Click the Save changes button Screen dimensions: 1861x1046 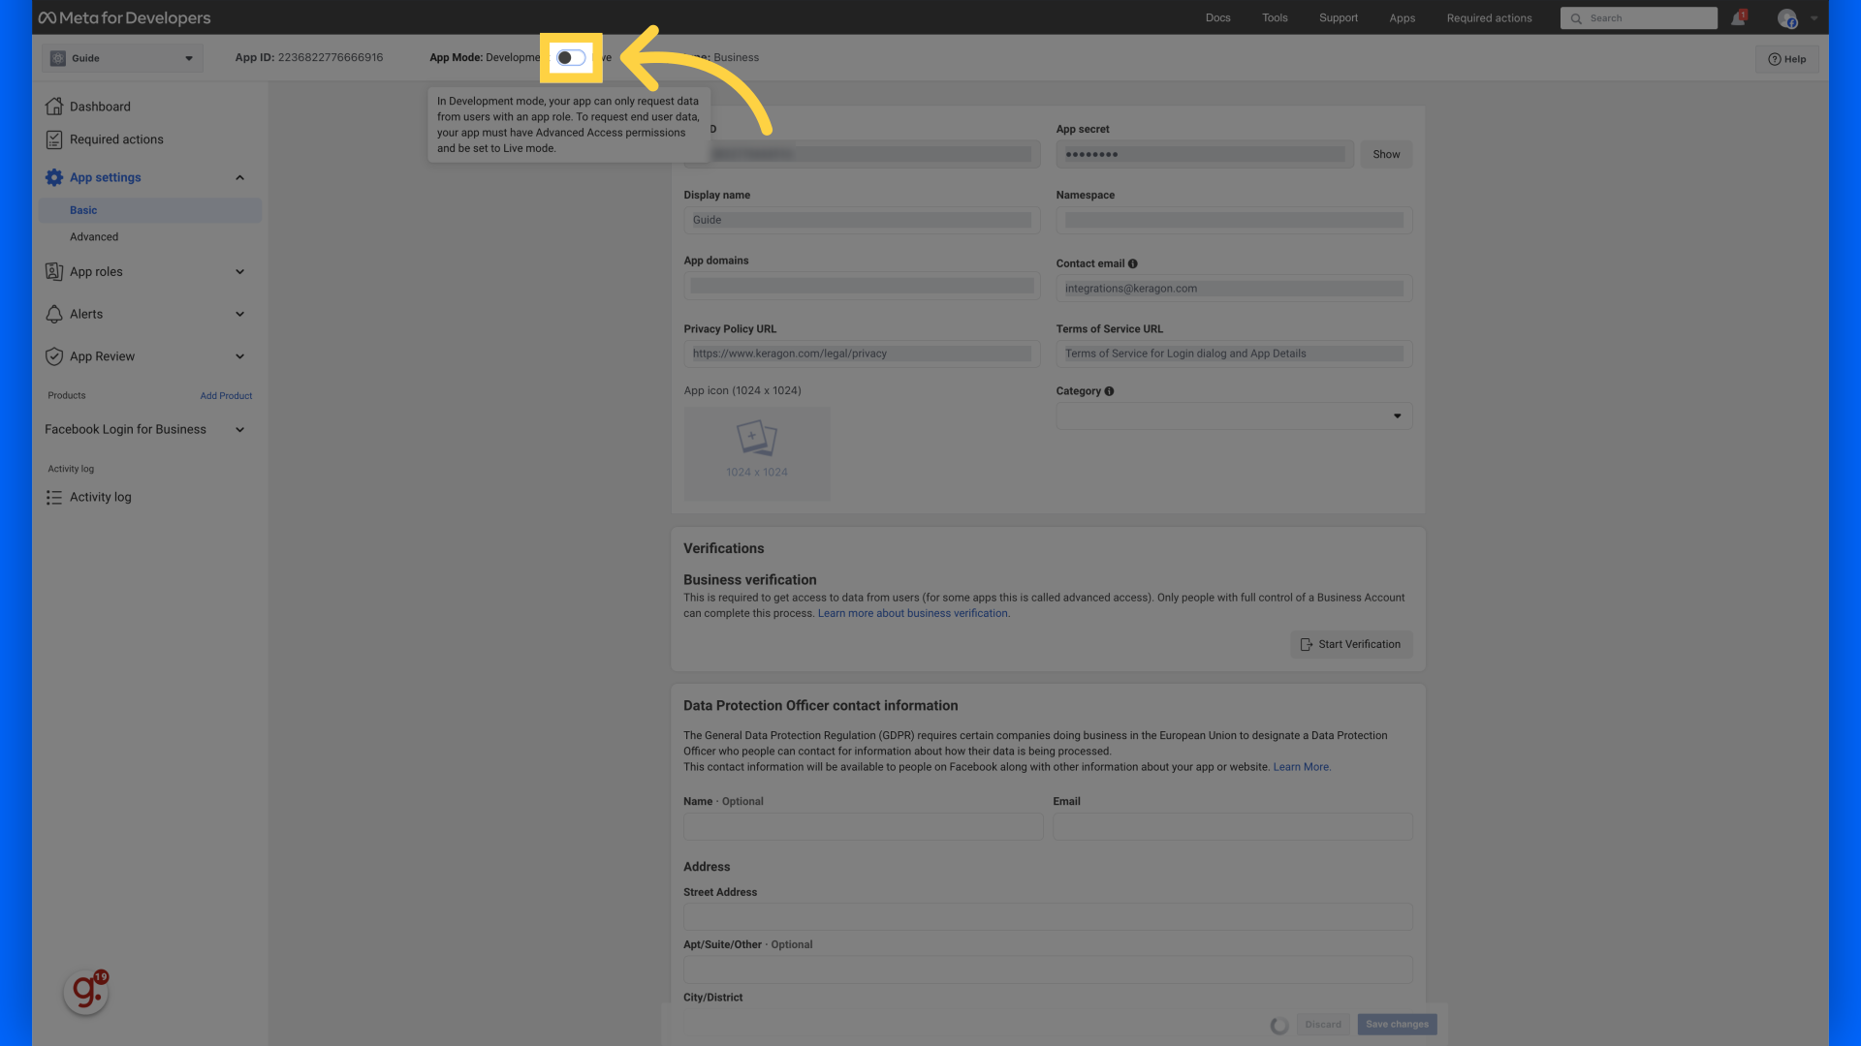coord(1397,1025)
